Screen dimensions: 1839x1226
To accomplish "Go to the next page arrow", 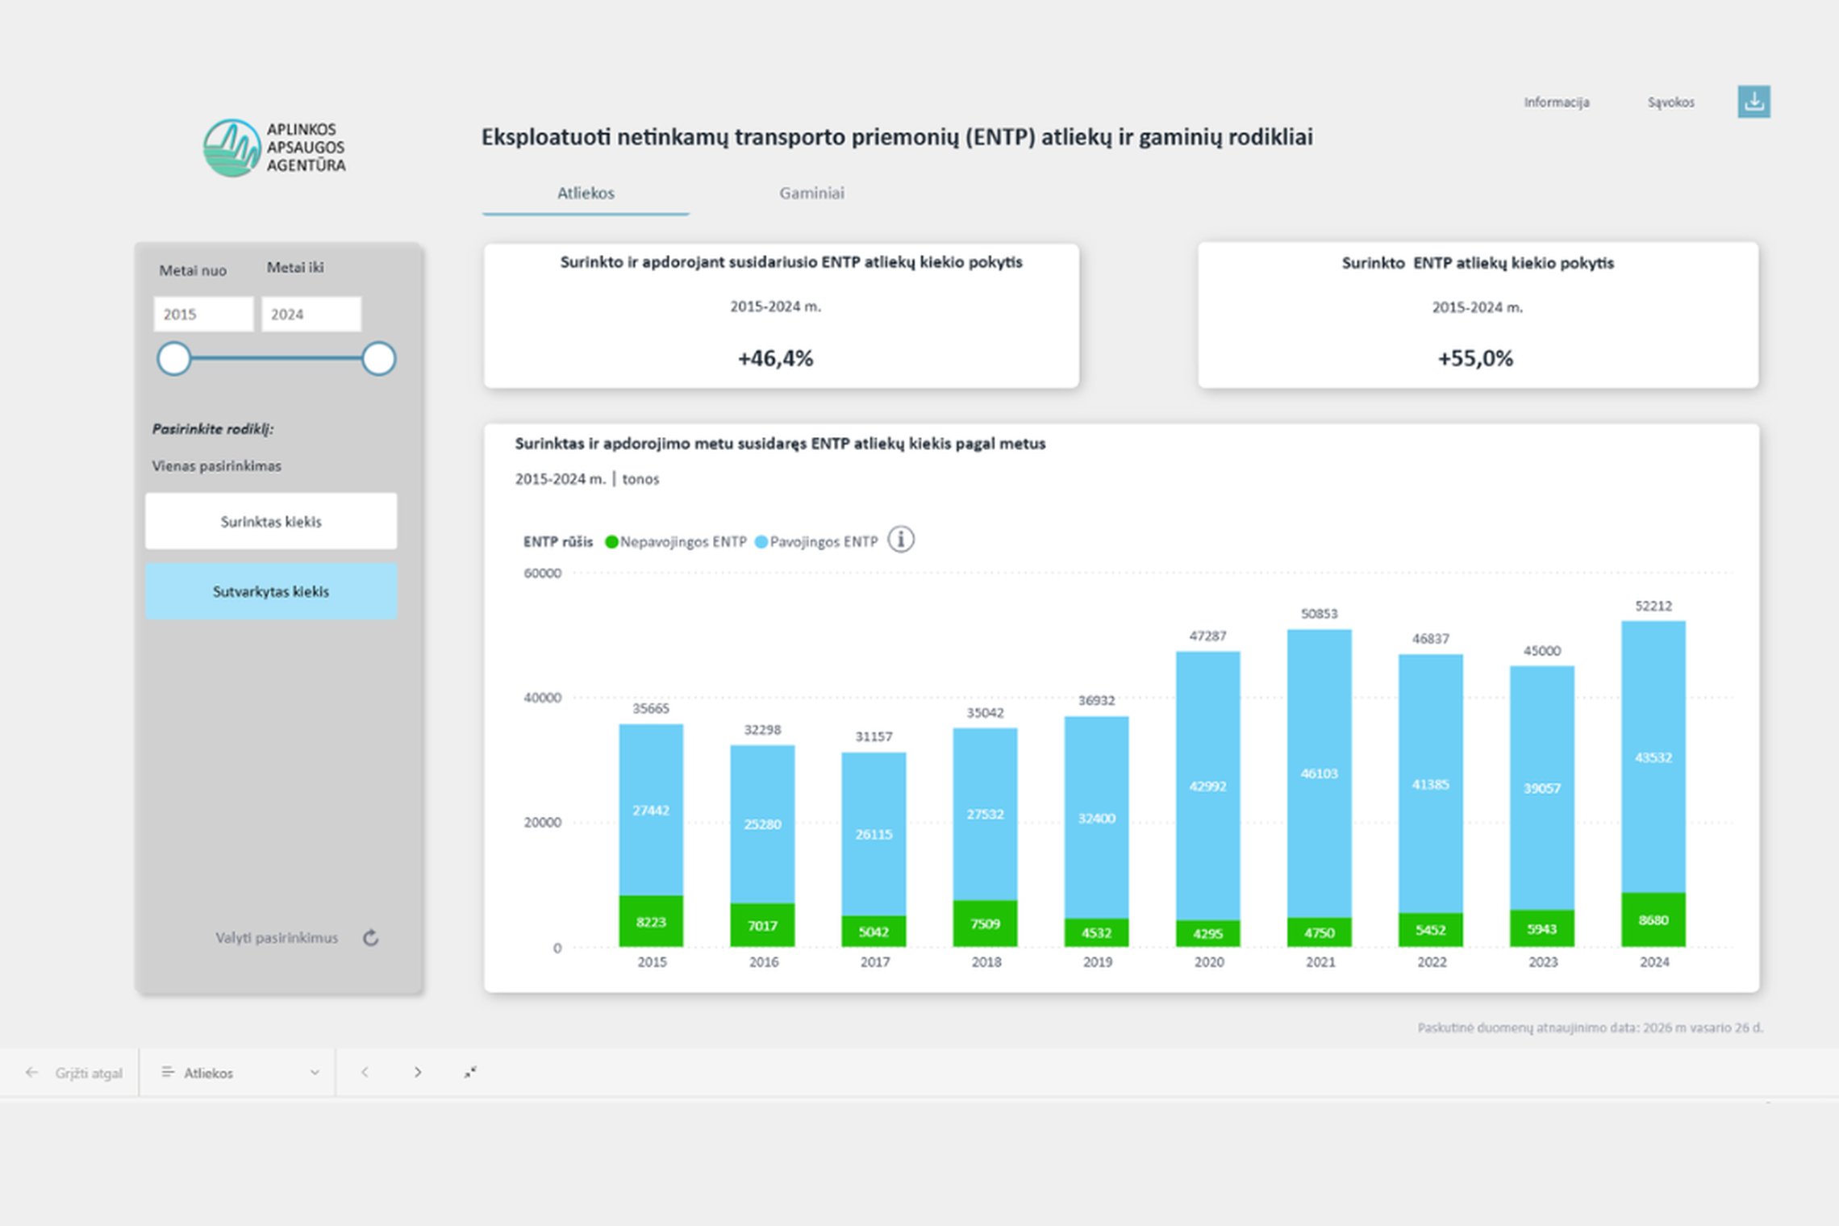I will pyautogui.click(x=418, y=1072).
